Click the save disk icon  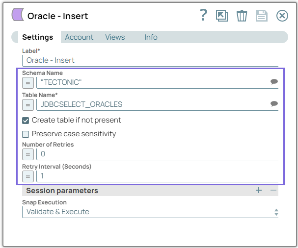[261, 16]
